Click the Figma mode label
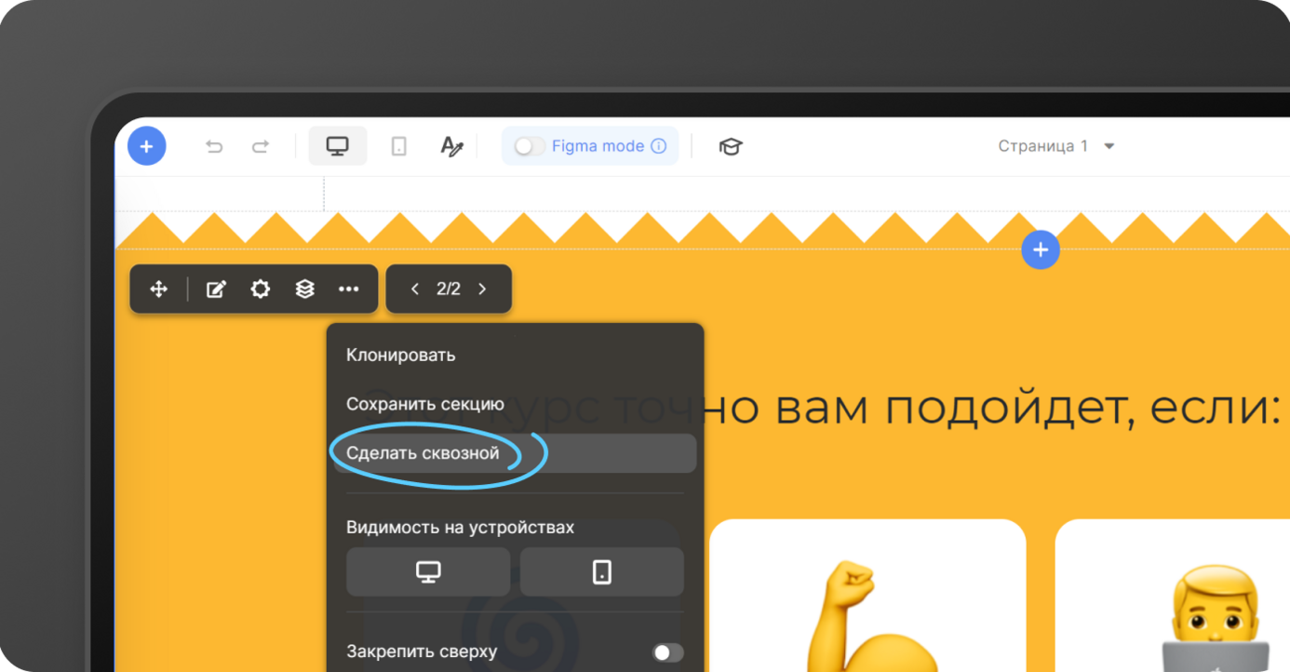The width and height of the screenshot is (1290, 672). coord(598,146)
